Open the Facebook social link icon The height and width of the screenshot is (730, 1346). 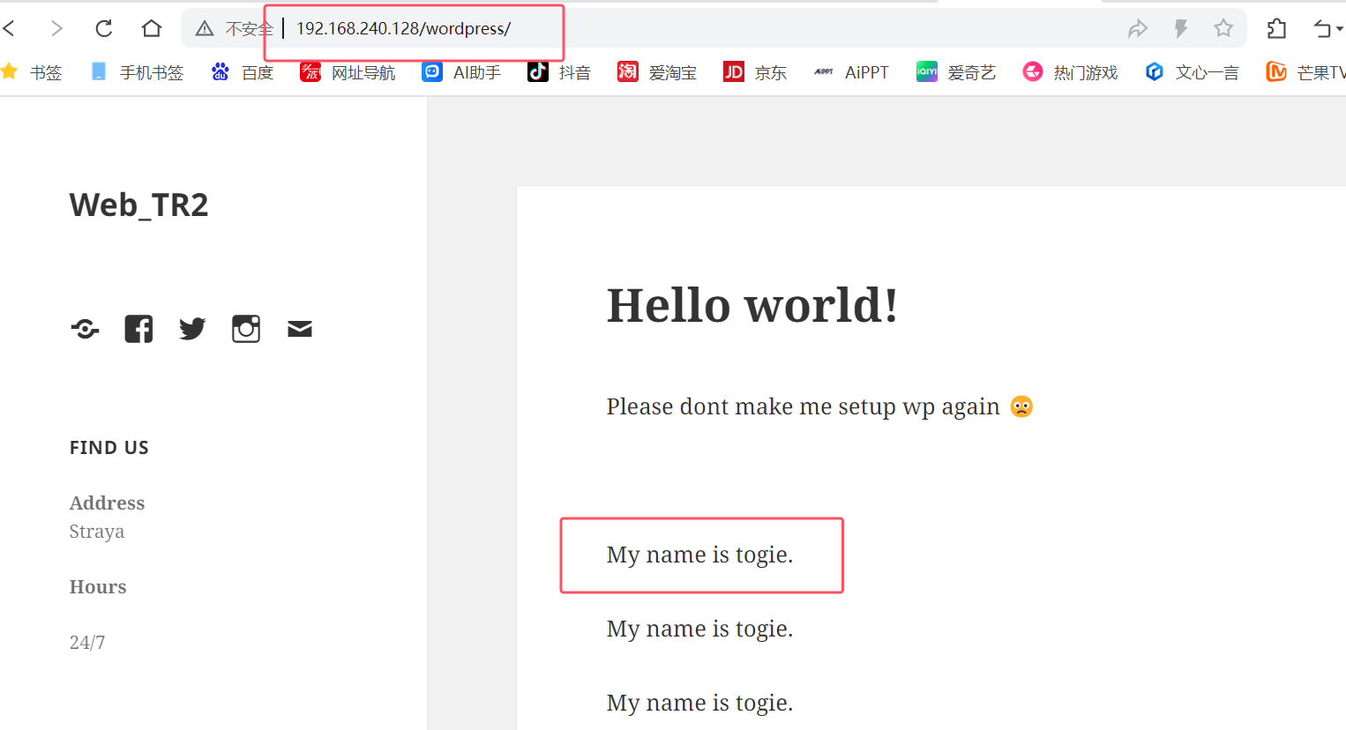pyautogui.click(x=138, y=329)
